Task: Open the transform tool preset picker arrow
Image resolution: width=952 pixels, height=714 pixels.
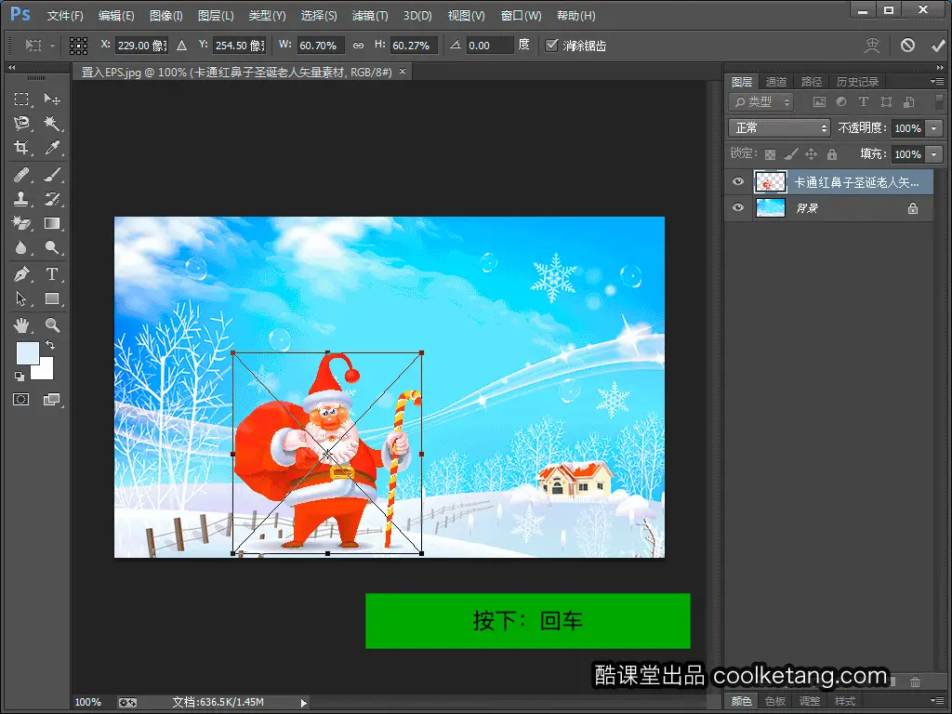Action: [52, 46]
